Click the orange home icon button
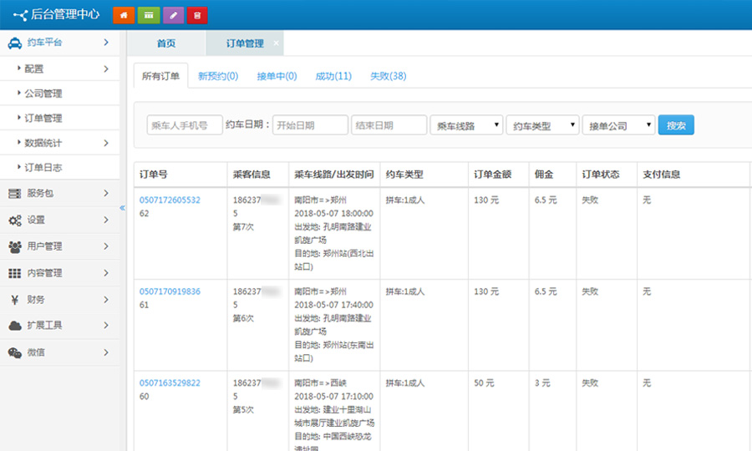Viewport: 752px width, 451px height. (x=123, y=15)
